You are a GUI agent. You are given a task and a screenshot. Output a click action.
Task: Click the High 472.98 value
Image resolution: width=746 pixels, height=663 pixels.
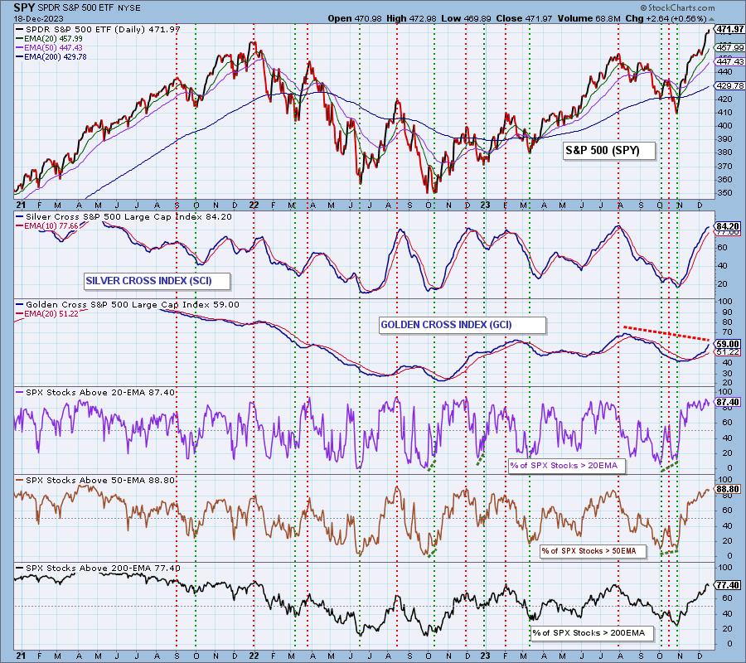point(411,18)
